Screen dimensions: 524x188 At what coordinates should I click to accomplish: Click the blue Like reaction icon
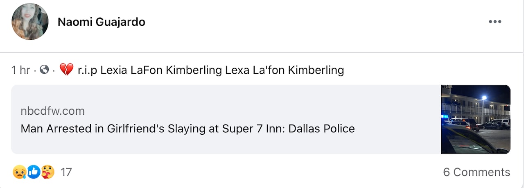[x=34, y=172]
